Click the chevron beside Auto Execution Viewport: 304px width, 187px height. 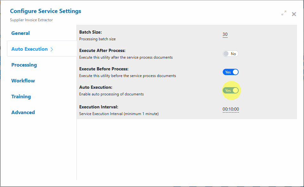click(x=52, y=49)
